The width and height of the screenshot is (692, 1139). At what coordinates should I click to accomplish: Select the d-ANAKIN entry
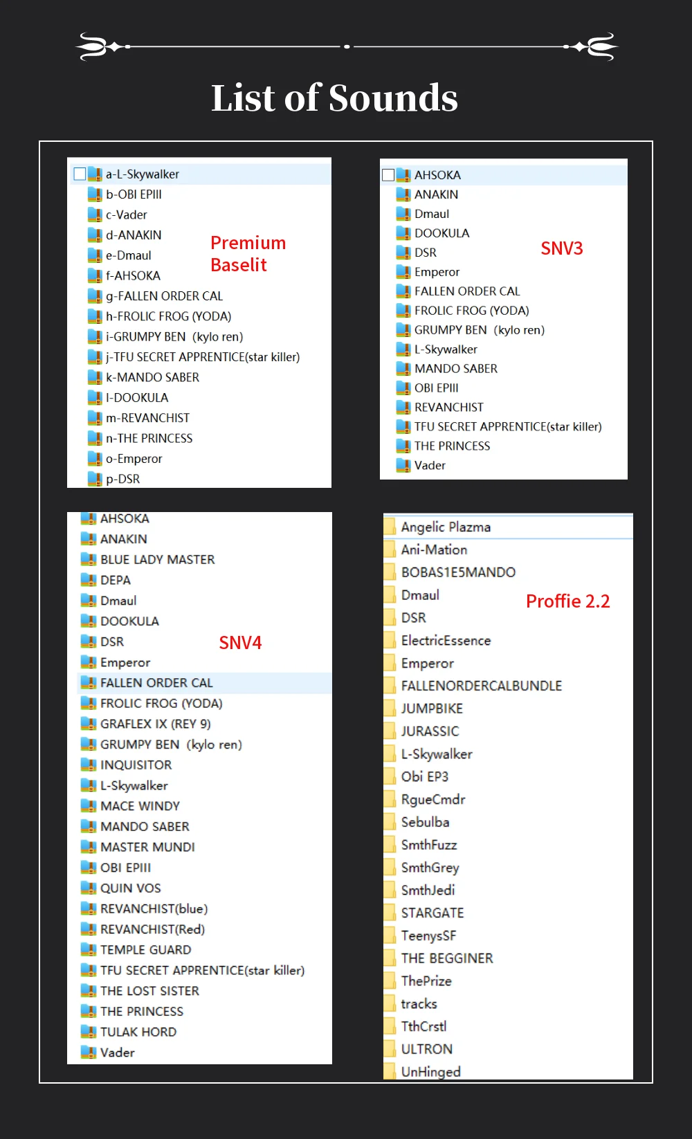[134, 235]
